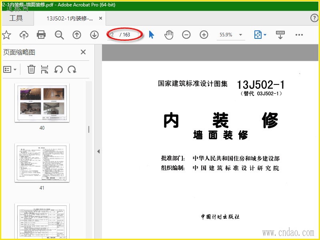The image size is (320, 240).
Task: Rotate pages counterclockwise
Action: pyautogui.click(x=58, y=70)
